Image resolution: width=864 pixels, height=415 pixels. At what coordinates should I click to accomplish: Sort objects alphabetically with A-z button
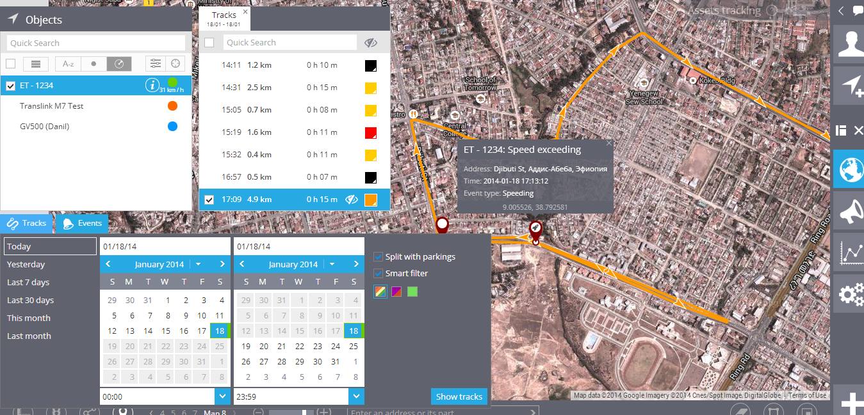(68, 64)
